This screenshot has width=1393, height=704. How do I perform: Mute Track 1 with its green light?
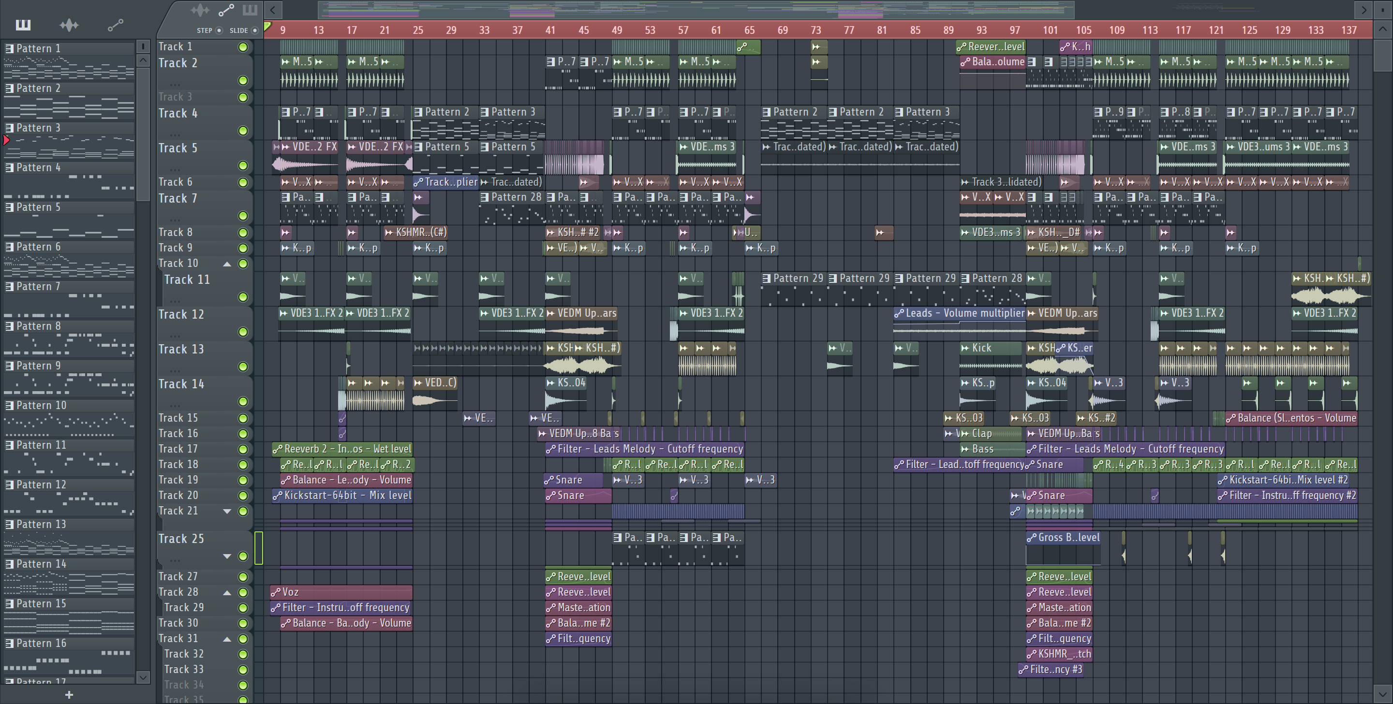pos(243,47)
